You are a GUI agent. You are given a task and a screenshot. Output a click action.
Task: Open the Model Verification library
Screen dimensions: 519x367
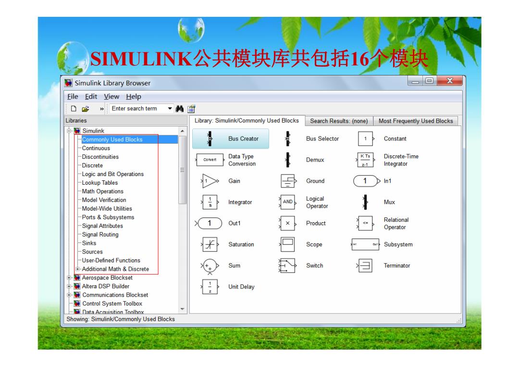point(104,200)
